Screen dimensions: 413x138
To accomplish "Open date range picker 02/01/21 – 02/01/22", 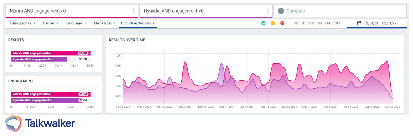I will click(x=377, y=23).
